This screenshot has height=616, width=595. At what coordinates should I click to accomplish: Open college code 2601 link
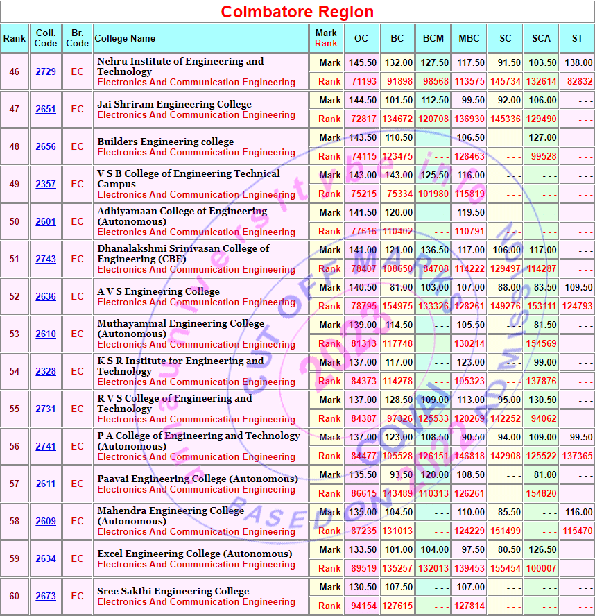point(46,221)
